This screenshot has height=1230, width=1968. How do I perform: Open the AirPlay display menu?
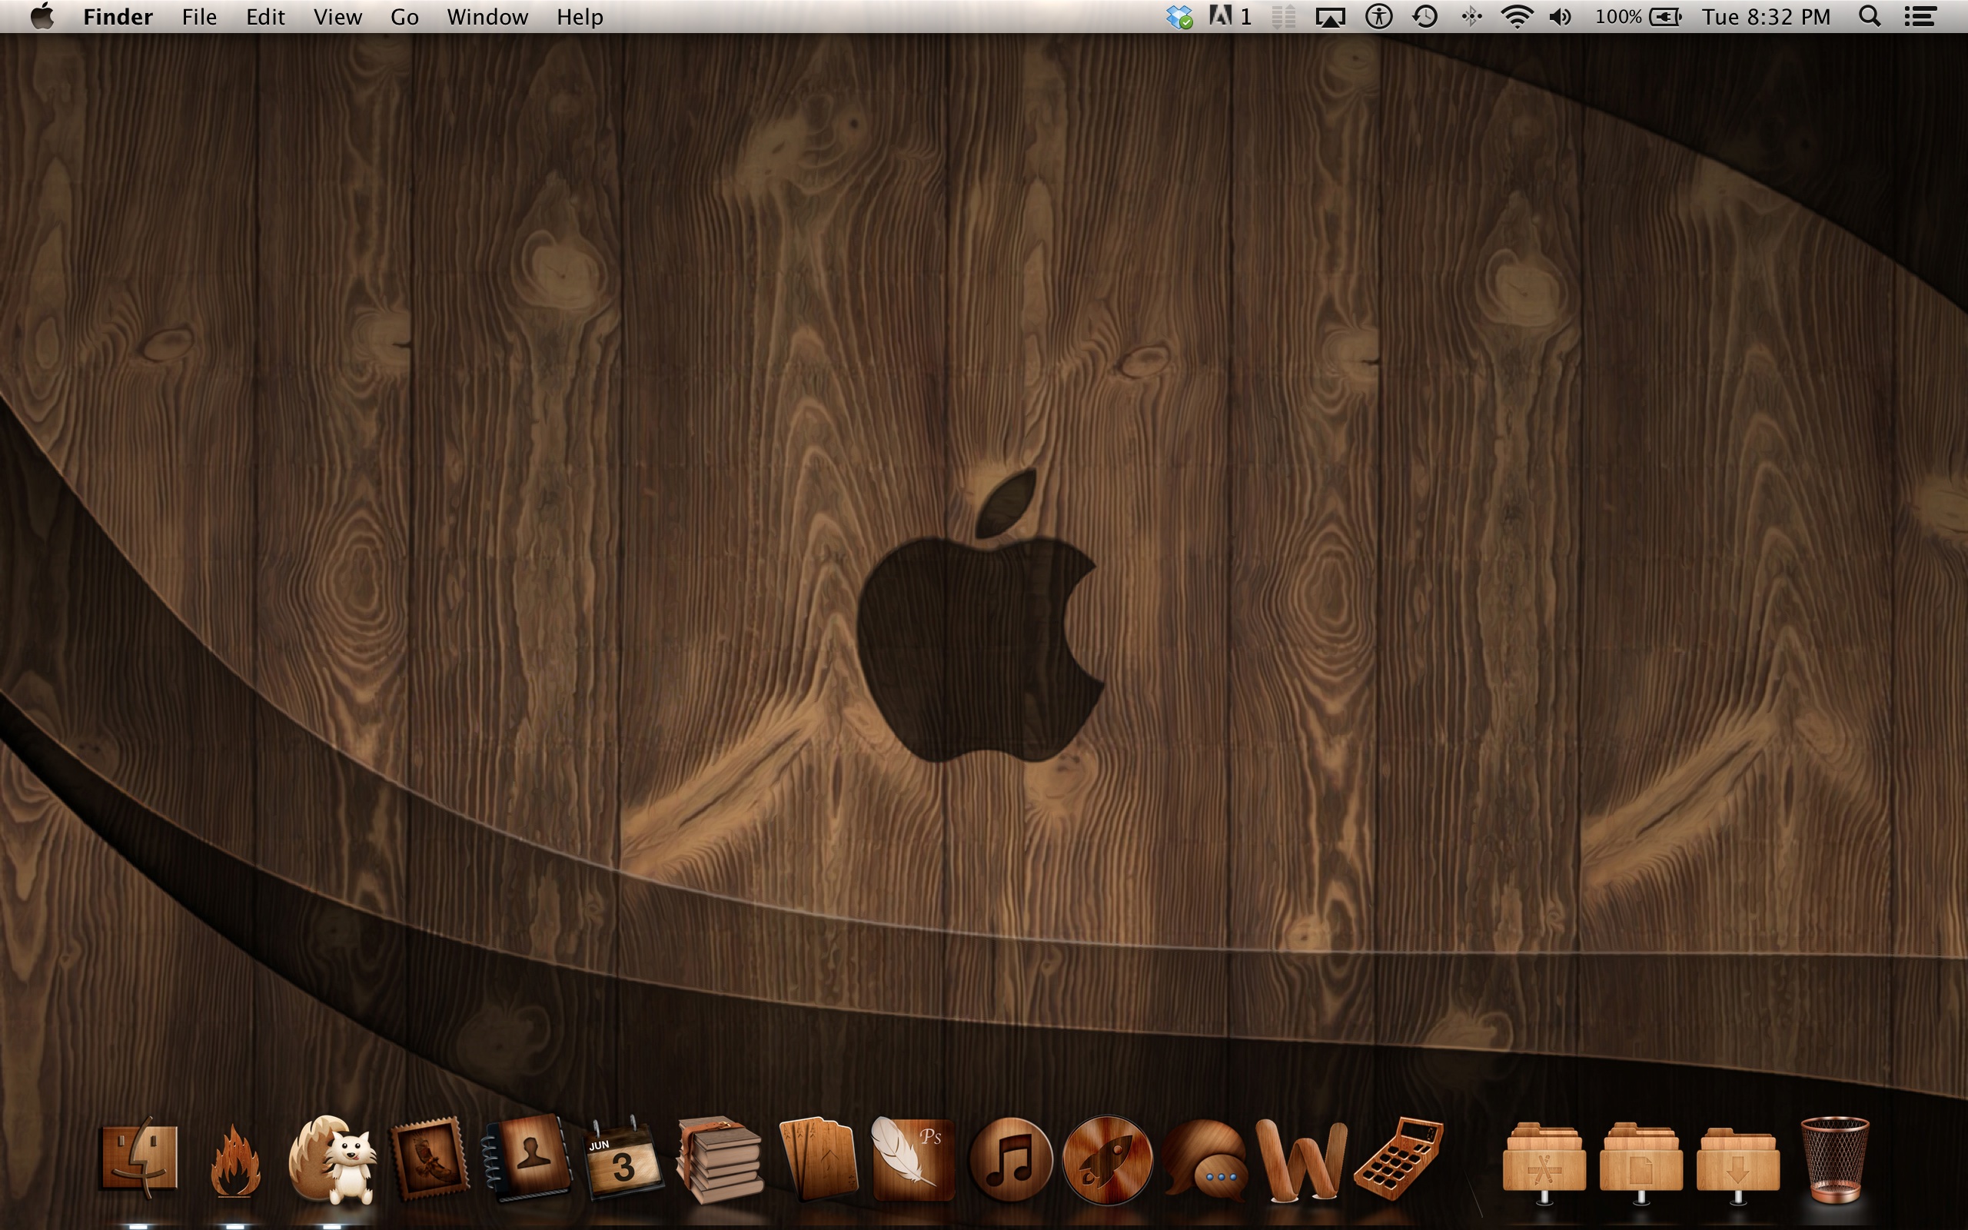point(1331,17)
